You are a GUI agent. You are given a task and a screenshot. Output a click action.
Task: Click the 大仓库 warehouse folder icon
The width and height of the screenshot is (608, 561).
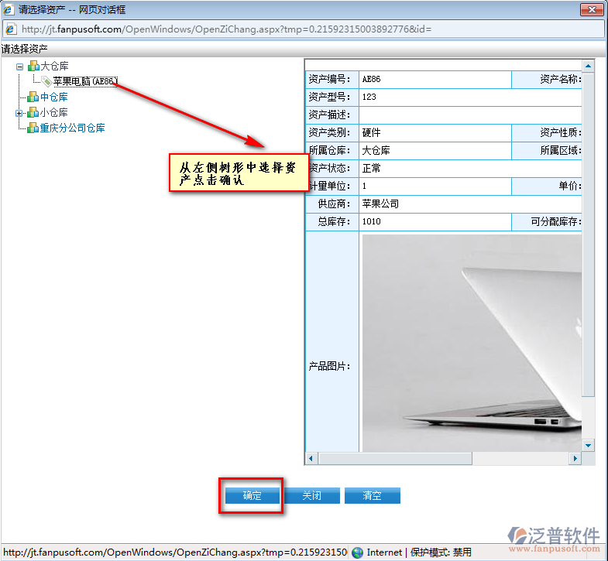point(33,66)
